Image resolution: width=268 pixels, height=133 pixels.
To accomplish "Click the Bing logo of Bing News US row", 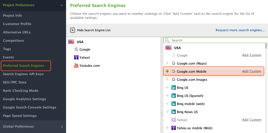I will [x=174, y=112].
